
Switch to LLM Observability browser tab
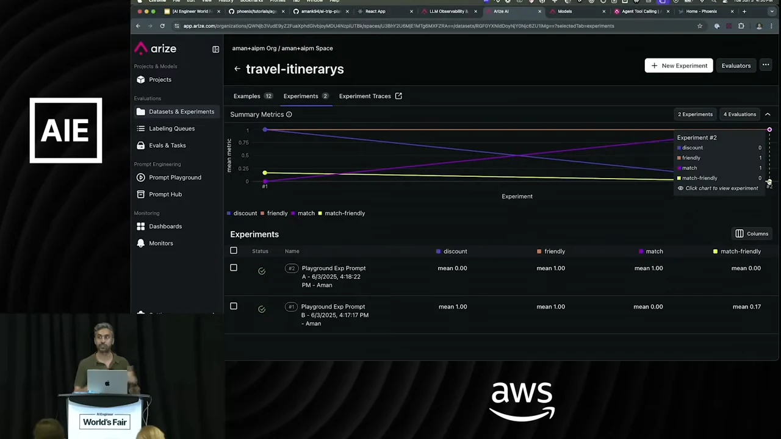tap(450, 11)
